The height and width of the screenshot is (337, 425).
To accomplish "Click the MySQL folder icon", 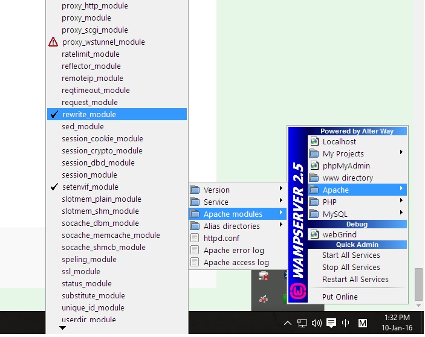I will tap(314, 214).
